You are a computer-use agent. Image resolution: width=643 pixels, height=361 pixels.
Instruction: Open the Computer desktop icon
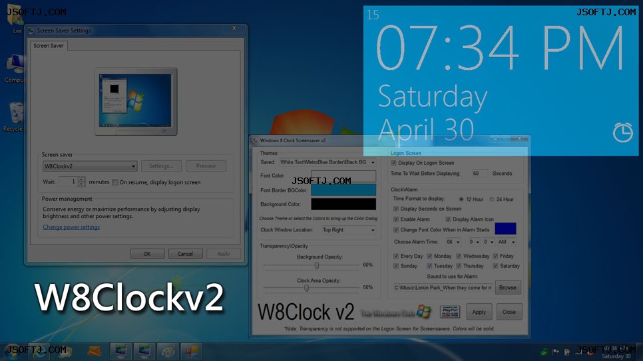pos(15,68)
